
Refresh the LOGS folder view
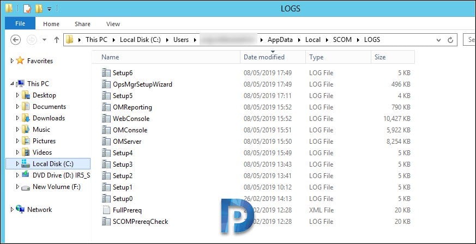pos(450,40)
